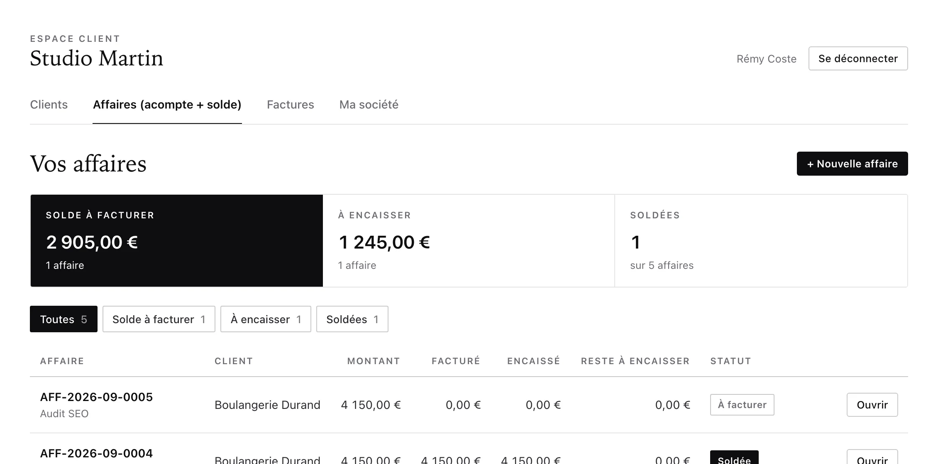Click the À encaisser 1 245,00 € card
Image resolution: width=938 pixels, height=464 pixels.
[469, 241]
